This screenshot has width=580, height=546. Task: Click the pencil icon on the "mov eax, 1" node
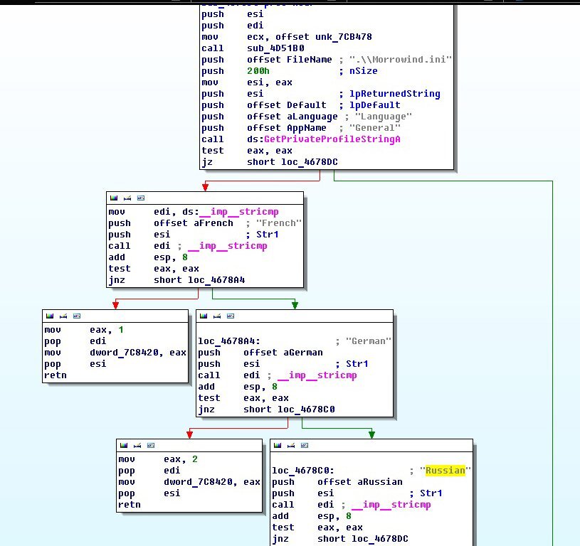[62, 316]
